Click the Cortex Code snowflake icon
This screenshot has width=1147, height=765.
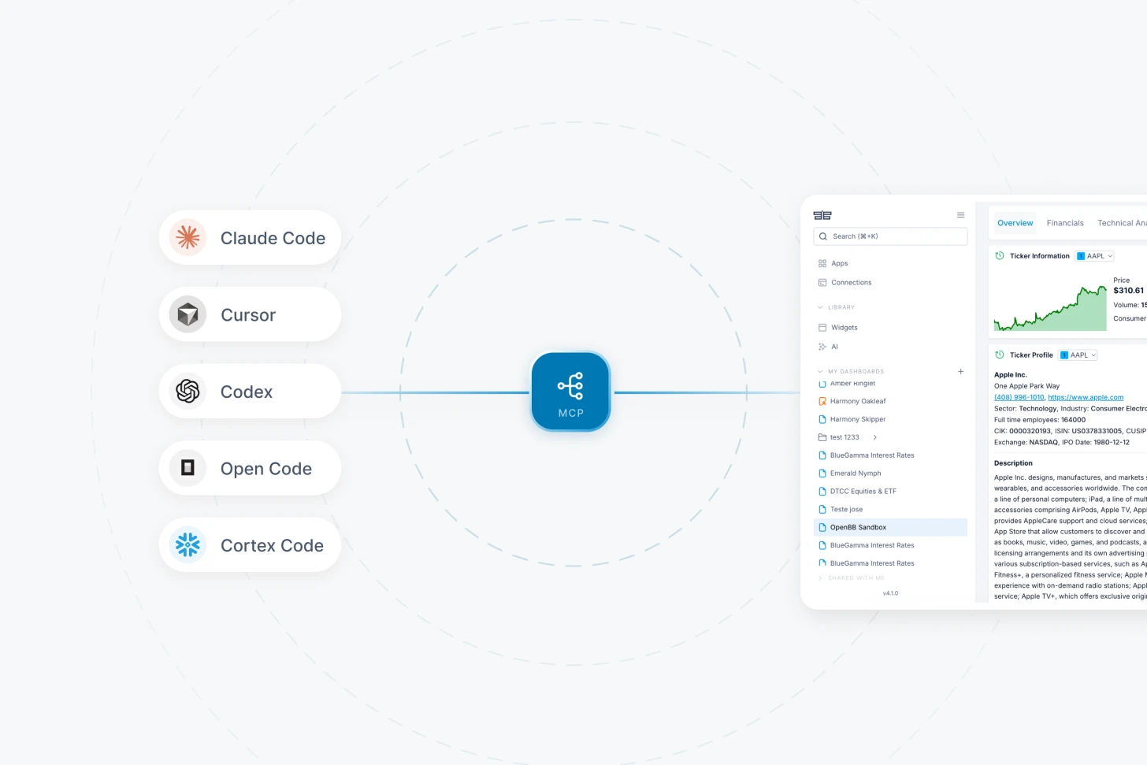(x=187, y=544)
